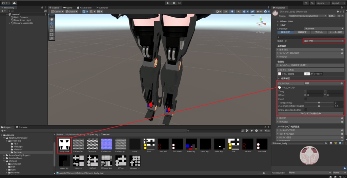The image size is (347, 178).
Task: Click アルファマスクを焼き込み button
Action: (x=310, y=113)
